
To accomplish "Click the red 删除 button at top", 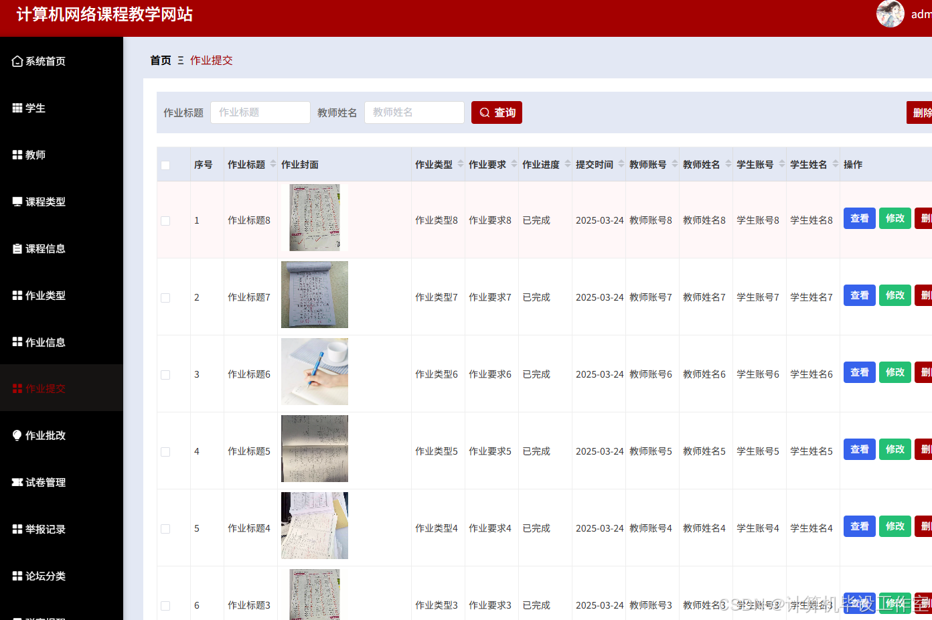I will click(919, 112).
